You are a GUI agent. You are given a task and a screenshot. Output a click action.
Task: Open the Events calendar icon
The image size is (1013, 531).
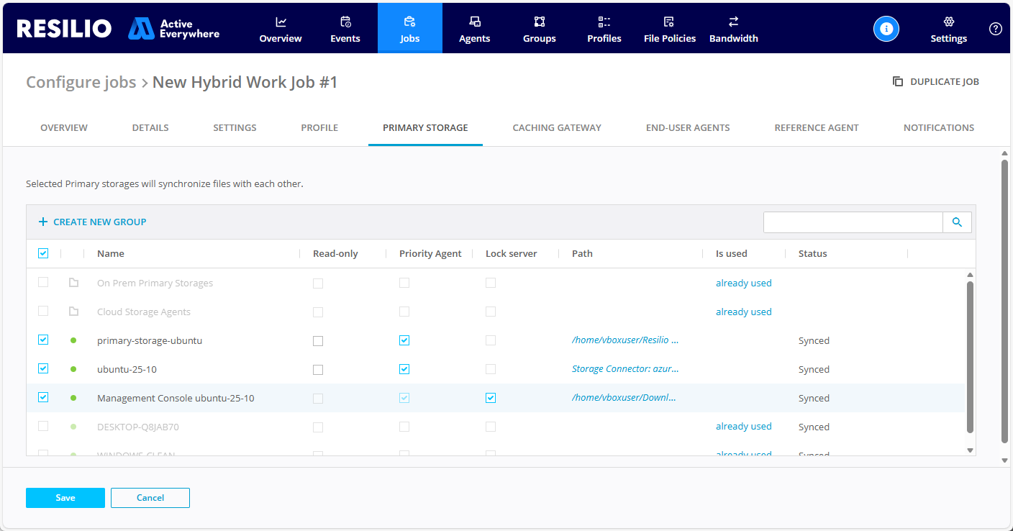click(x=345, y=22)
